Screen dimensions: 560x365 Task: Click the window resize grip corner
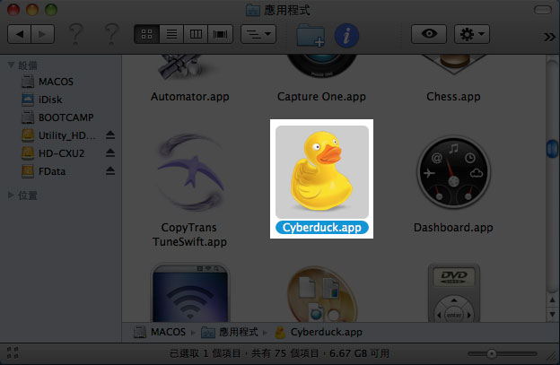[x=551, y=356]
